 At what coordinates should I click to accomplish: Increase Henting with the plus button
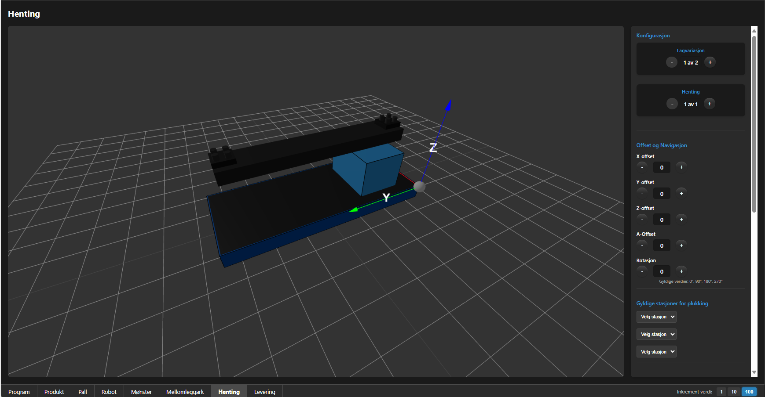(x=710, y=104)
